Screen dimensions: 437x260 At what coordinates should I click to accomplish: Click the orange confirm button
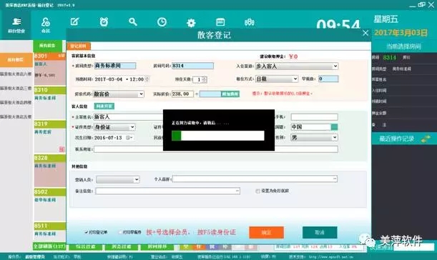click(267, 232)
